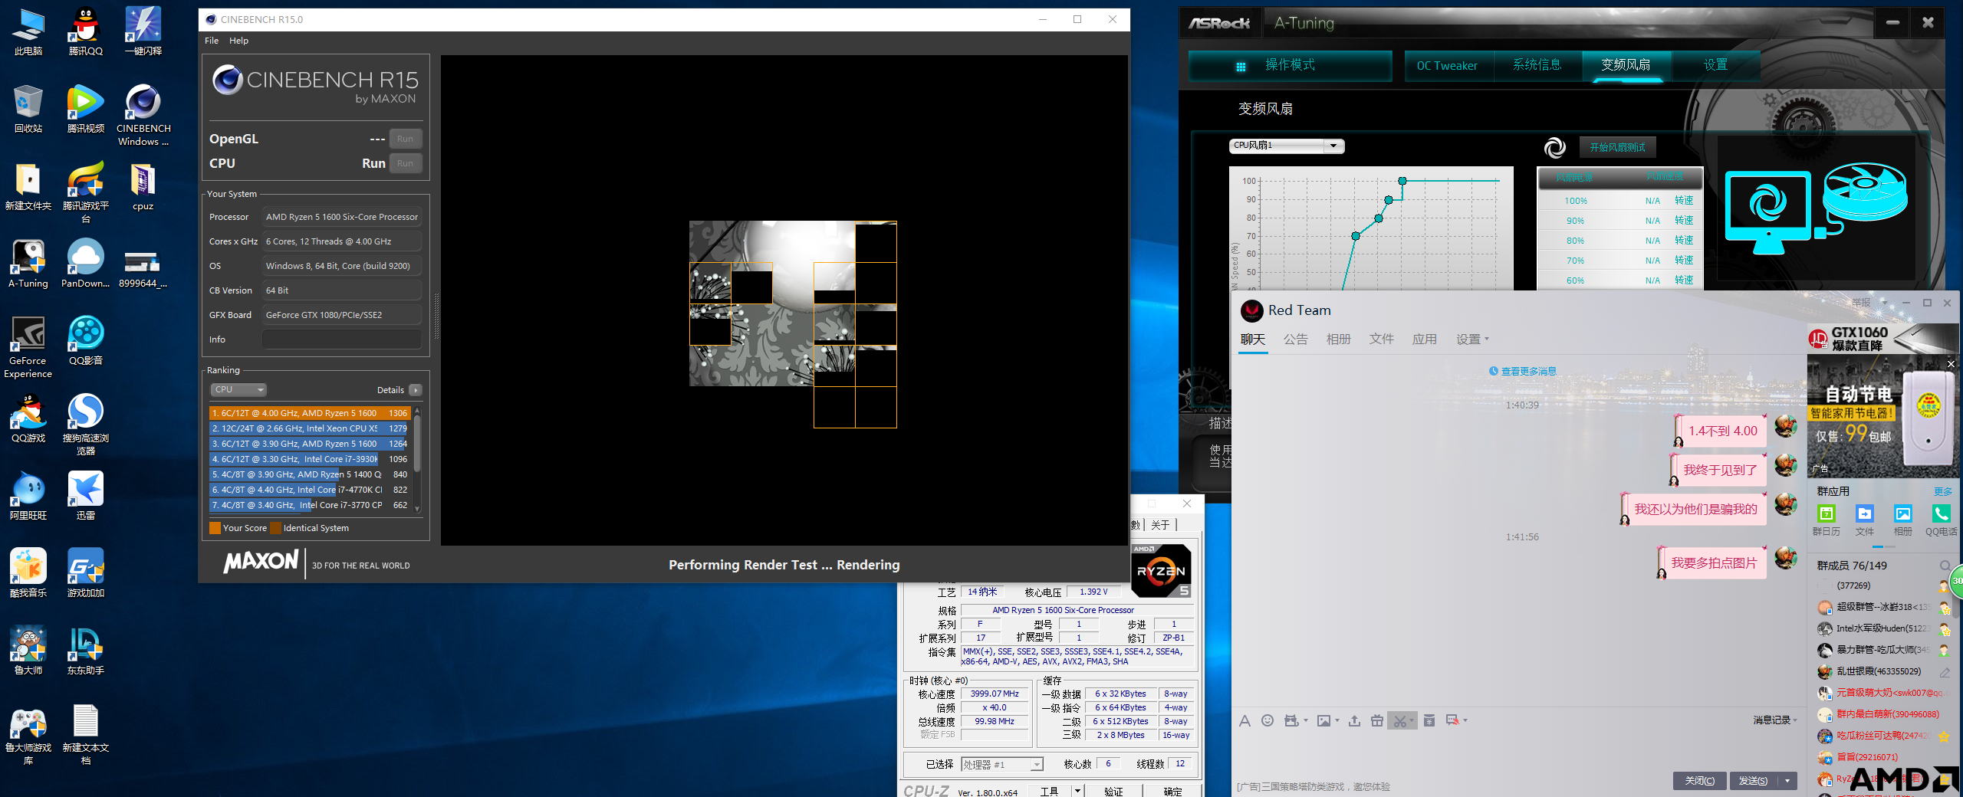Viewport: 1963px width, 797px height.
Task: Open the CINEBENCH Windows desktop shortcut
Action: tap(143, 115)
